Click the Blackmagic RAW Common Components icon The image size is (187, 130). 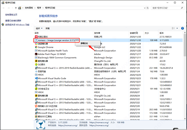(x=36, y=58)
